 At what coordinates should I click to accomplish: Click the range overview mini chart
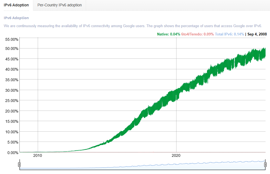(142, 165)
